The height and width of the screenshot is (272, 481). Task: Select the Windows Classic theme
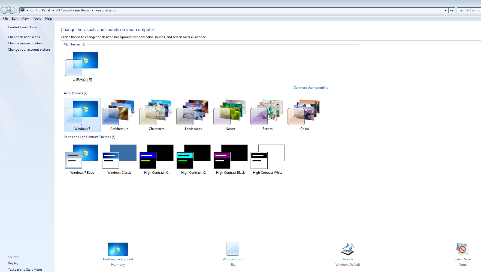coord(119,159)
